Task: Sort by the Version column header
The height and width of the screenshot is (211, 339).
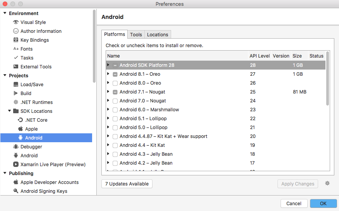Action: [281, 56]
